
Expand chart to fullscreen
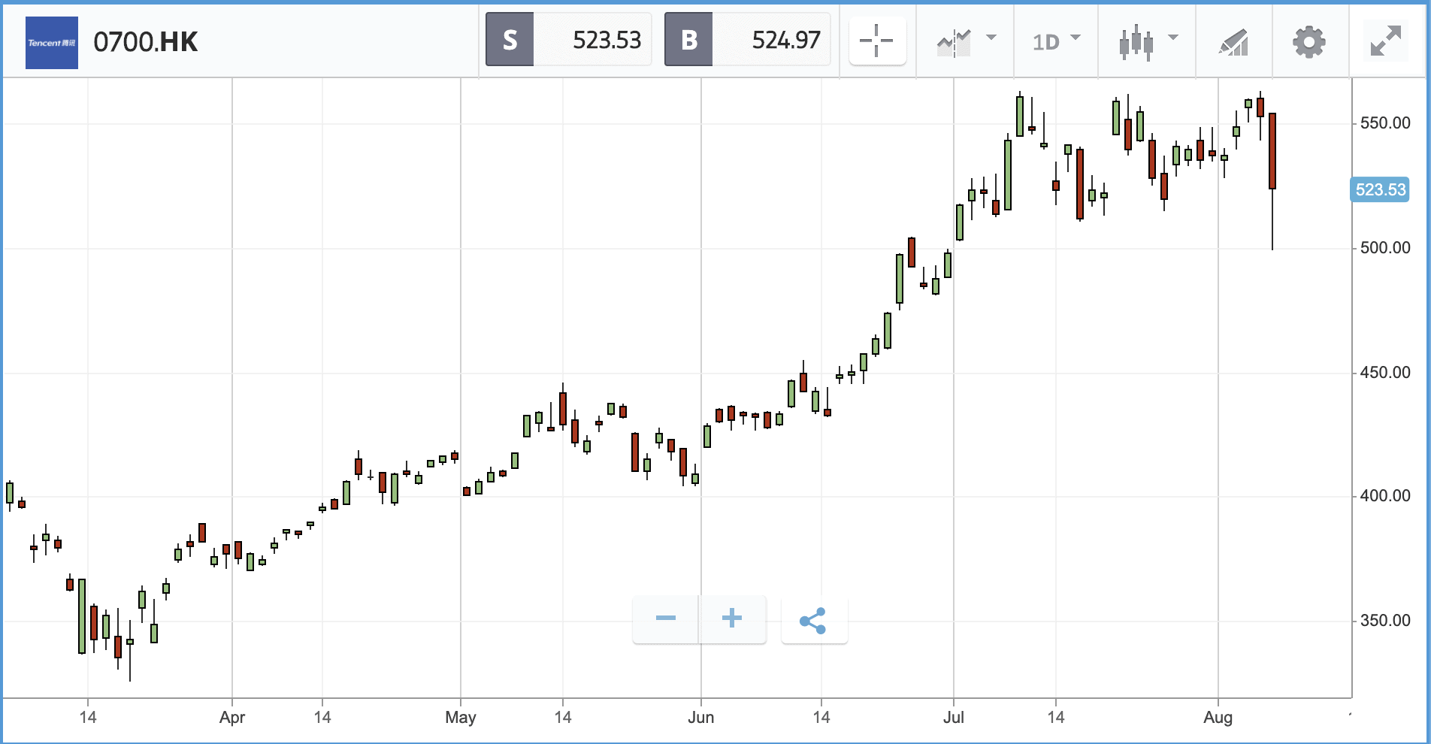tap(1386, 41)
